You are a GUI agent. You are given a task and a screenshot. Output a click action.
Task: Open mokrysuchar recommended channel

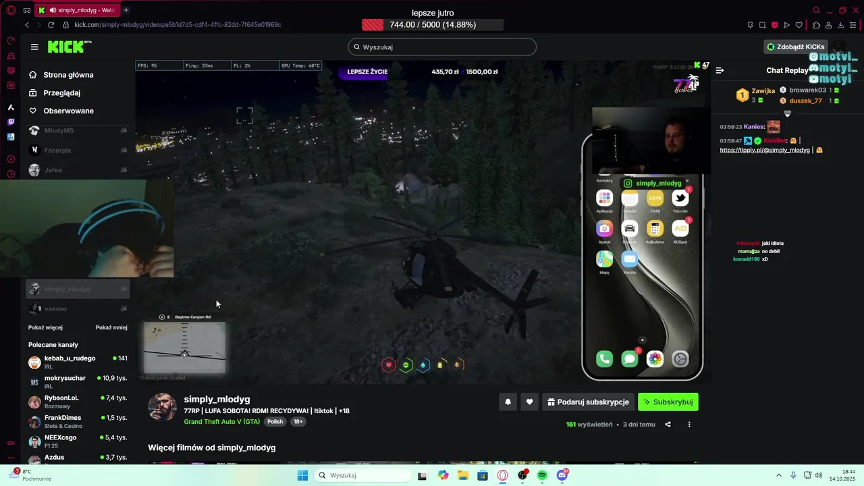pos(78,381)
